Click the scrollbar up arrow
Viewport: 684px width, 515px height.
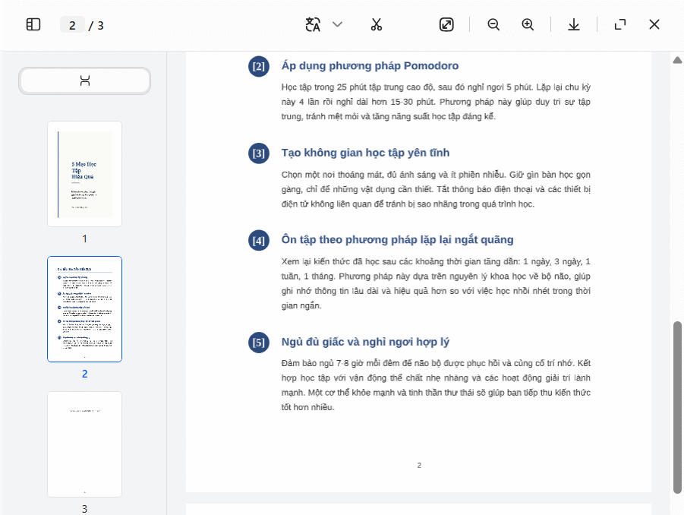(x=677, y=60)
